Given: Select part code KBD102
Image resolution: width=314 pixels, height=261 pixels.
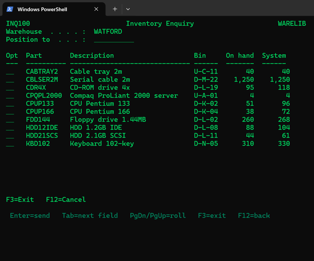Looking at the screenshot, I should click(38, 144).
